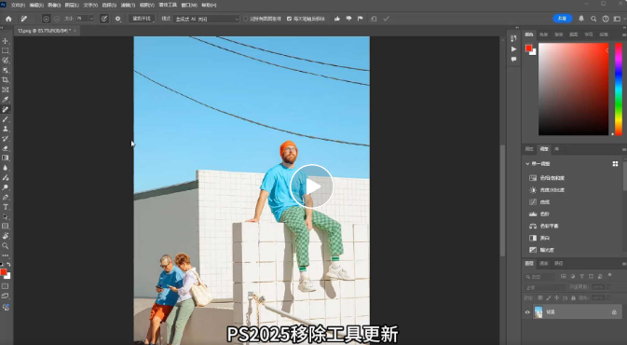The image size is (627, 345).
Task: Open the Edit Toolbar ellipsis
Action: 6,255
